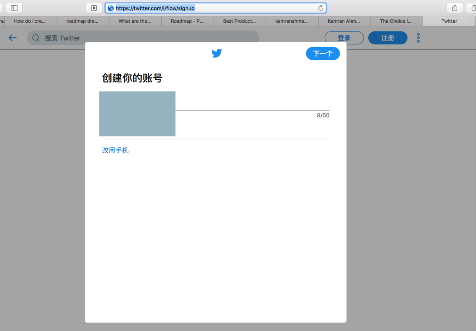Reload the page with the refresh icon

320,8
